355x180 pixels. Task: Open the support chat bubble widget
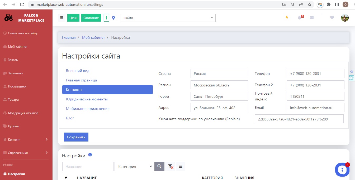(342, 170)
